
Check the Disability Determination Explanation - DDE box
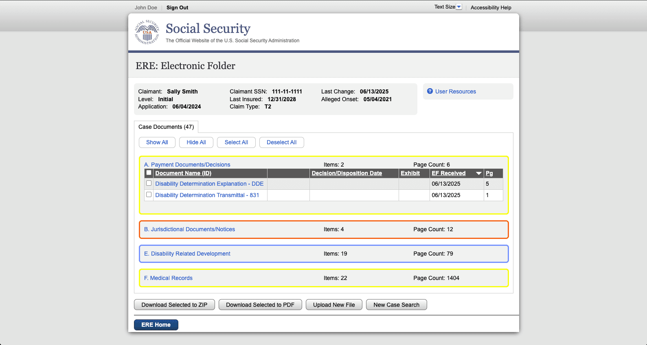click(149, 183)
